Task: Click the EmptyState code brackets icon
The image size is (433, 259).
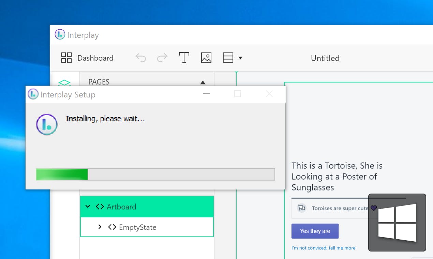Action: click(112, 227)
